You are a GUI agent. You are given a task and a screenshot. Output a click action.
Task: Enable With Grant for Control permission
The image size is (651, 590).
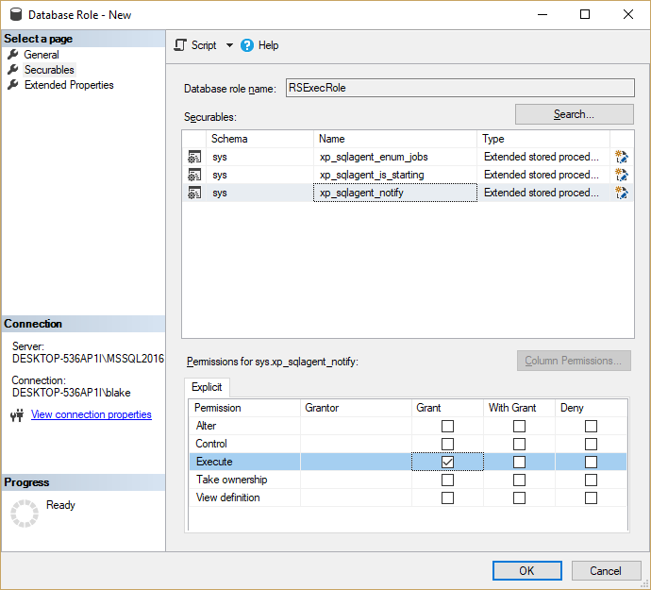(x=519, y=444)
